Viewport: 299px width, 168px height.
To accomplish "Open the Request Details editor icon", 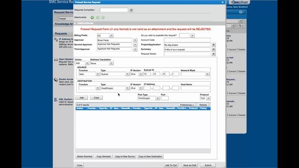I will coord(214,54).
